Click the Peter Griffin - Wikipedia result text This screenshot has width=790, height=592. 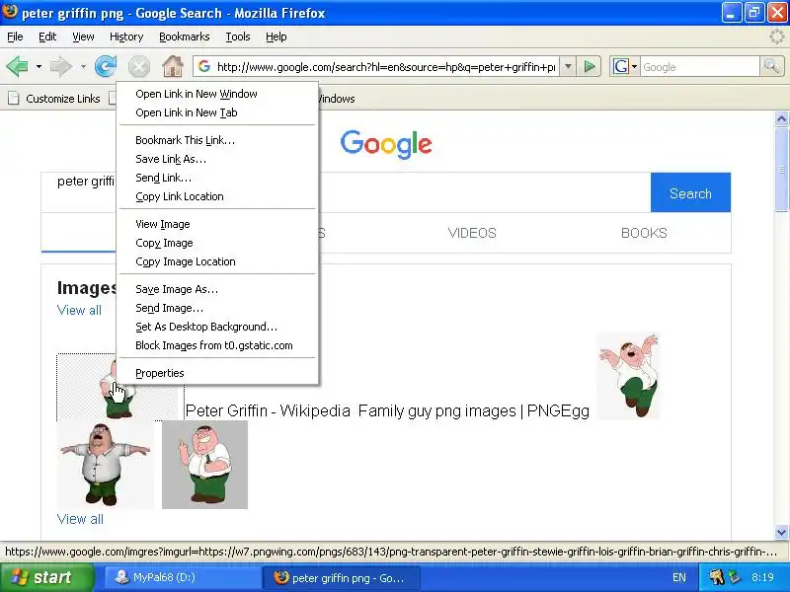268,410
